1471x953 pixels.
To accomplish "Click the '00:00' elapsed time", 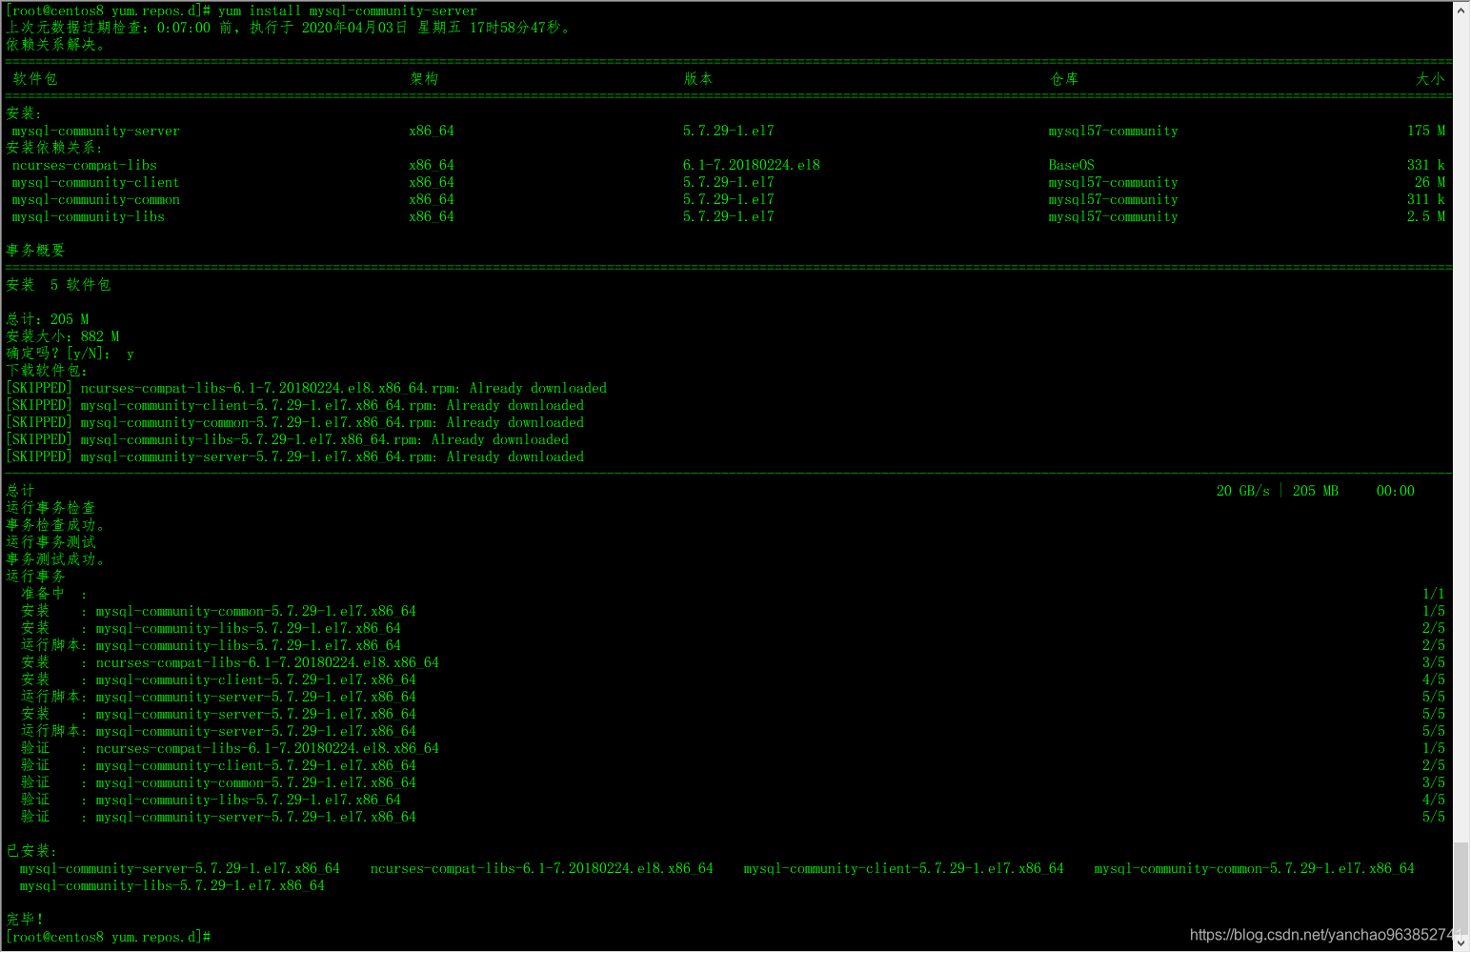I will (x=1395, y=491).
